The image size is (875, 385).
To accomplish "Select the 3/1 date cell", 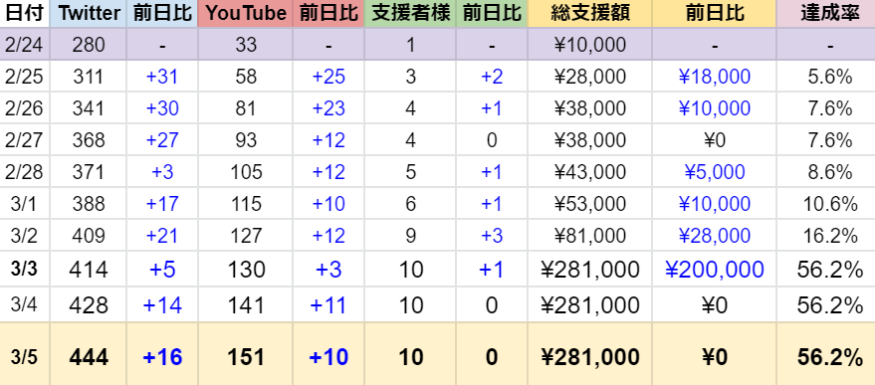I will 24,203.
